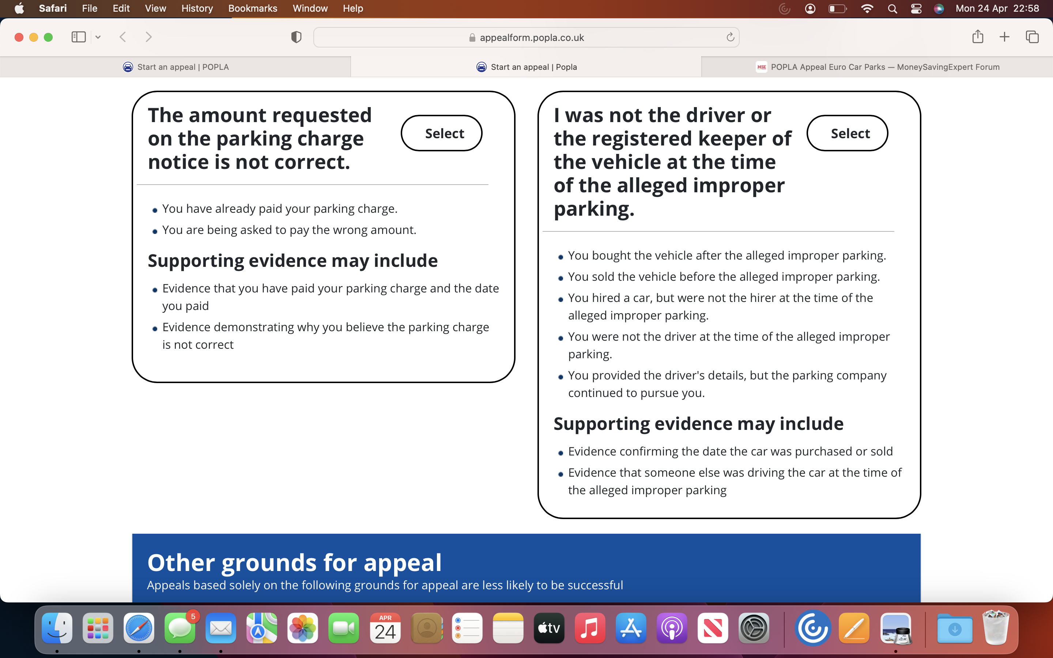Select the not the driver appeal ground
The height and width of the screenshot is (658, 1053).
pos(847,133)
